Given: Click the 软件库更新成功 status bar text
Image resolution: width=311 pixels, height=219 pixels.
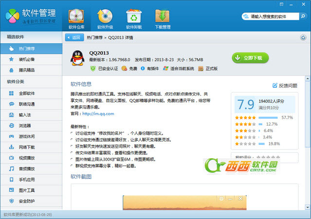Looking at the screenshot, I should (x=28, y=215).
